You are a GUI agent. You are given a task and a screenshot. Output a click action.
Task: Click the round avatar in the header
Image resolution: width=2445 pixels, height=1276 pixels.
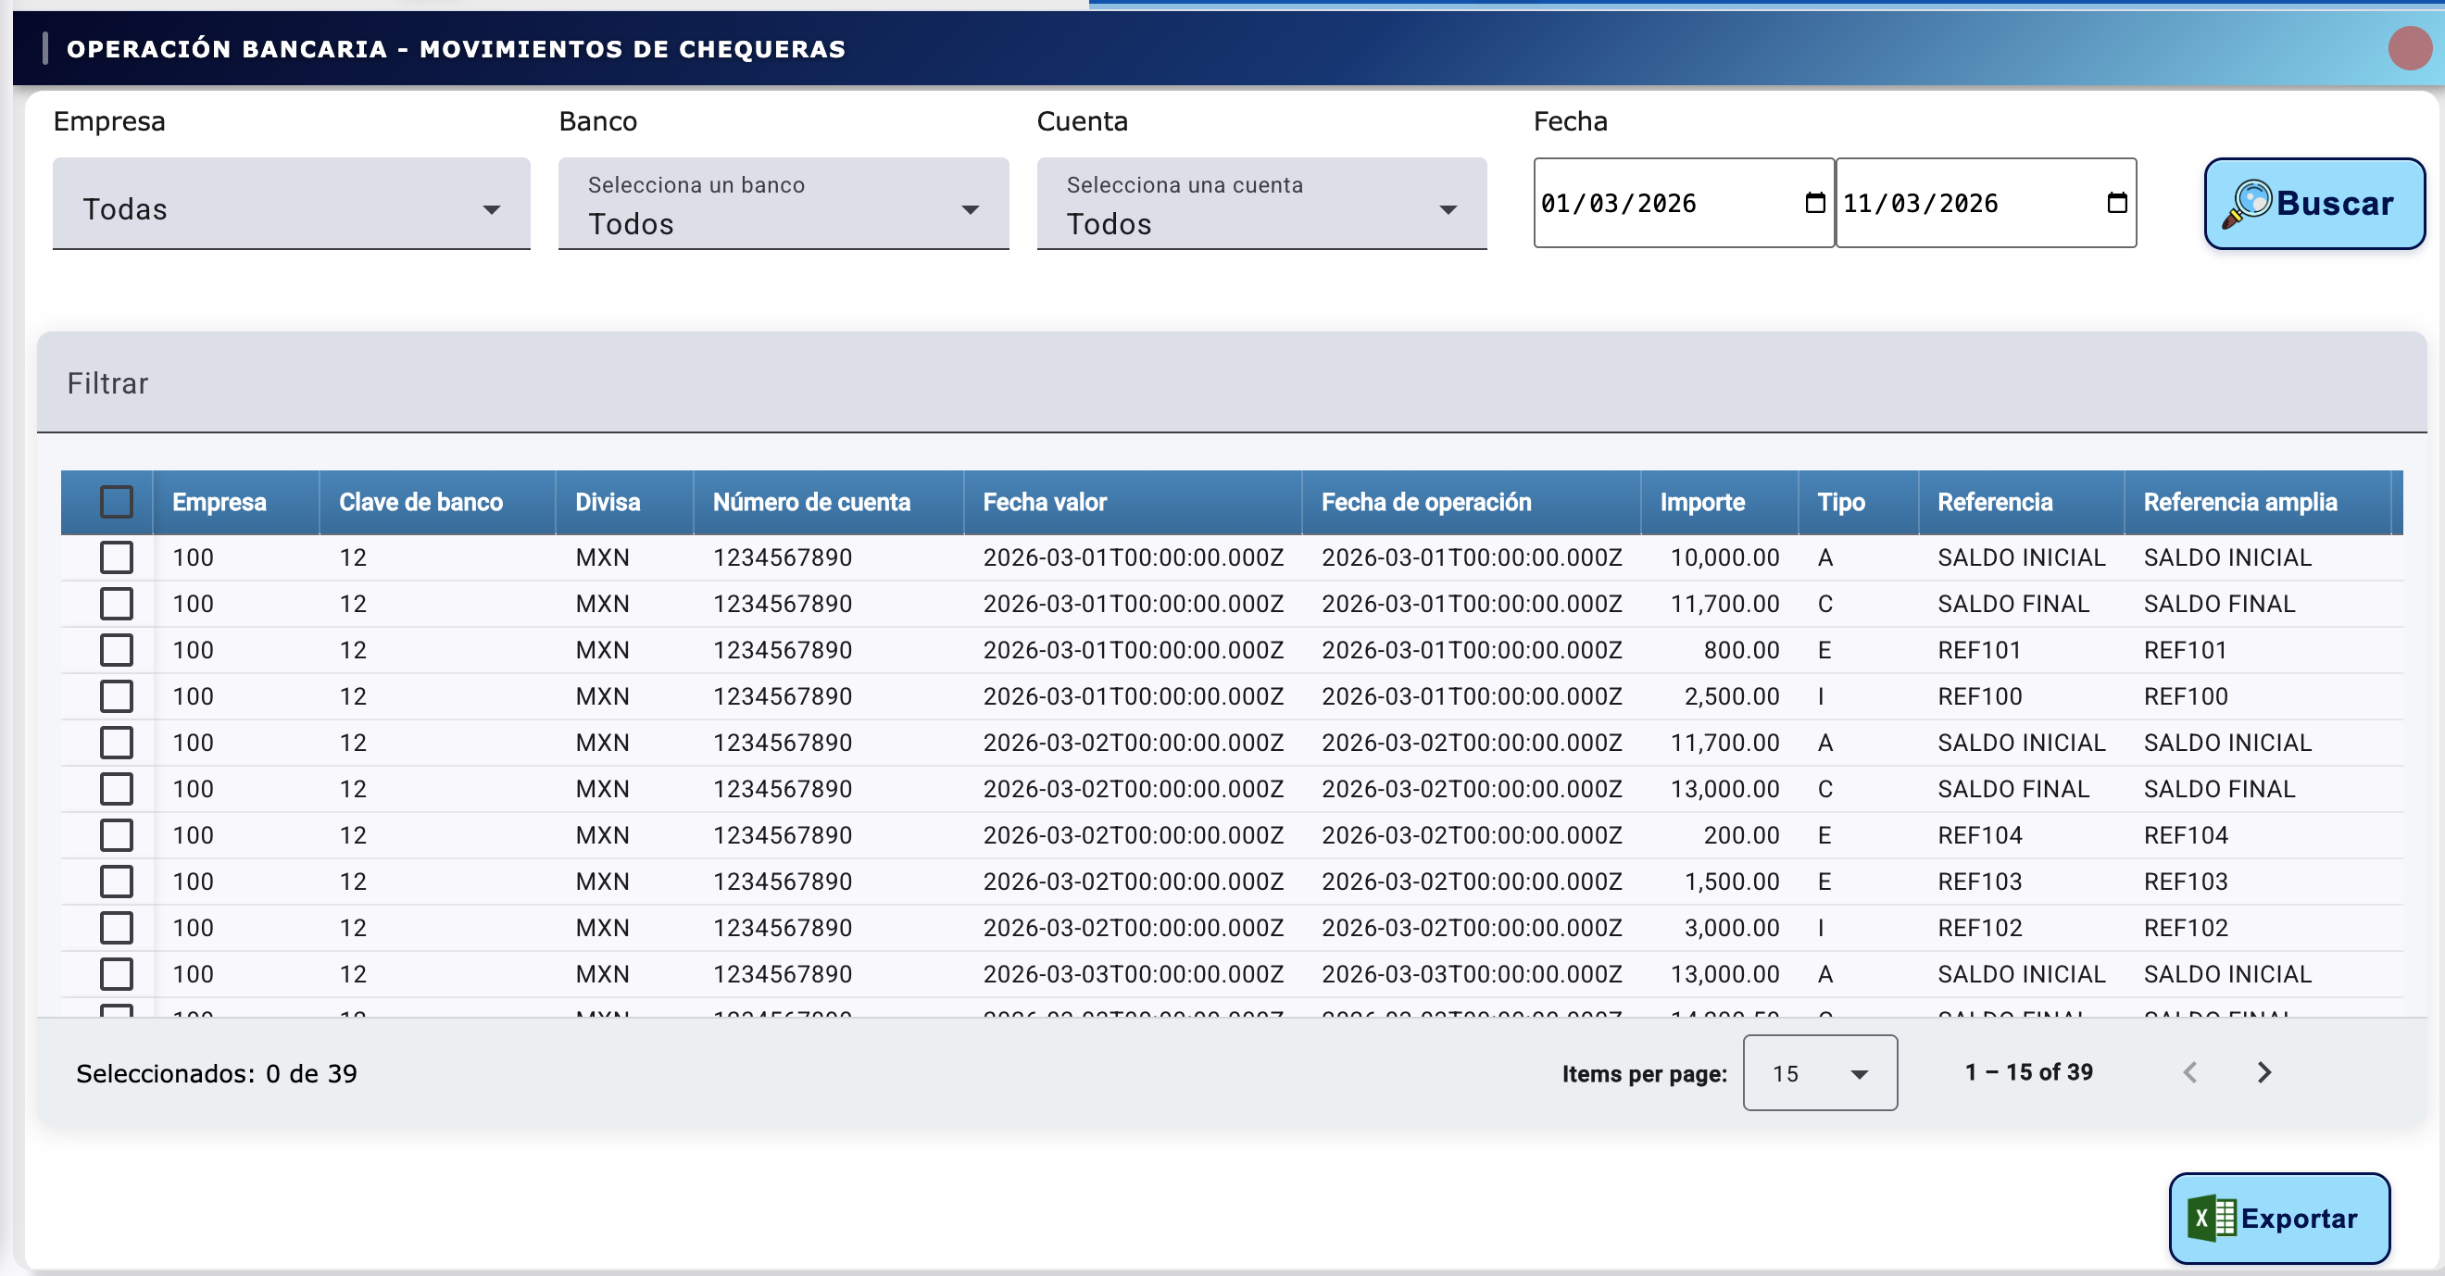2409,48
